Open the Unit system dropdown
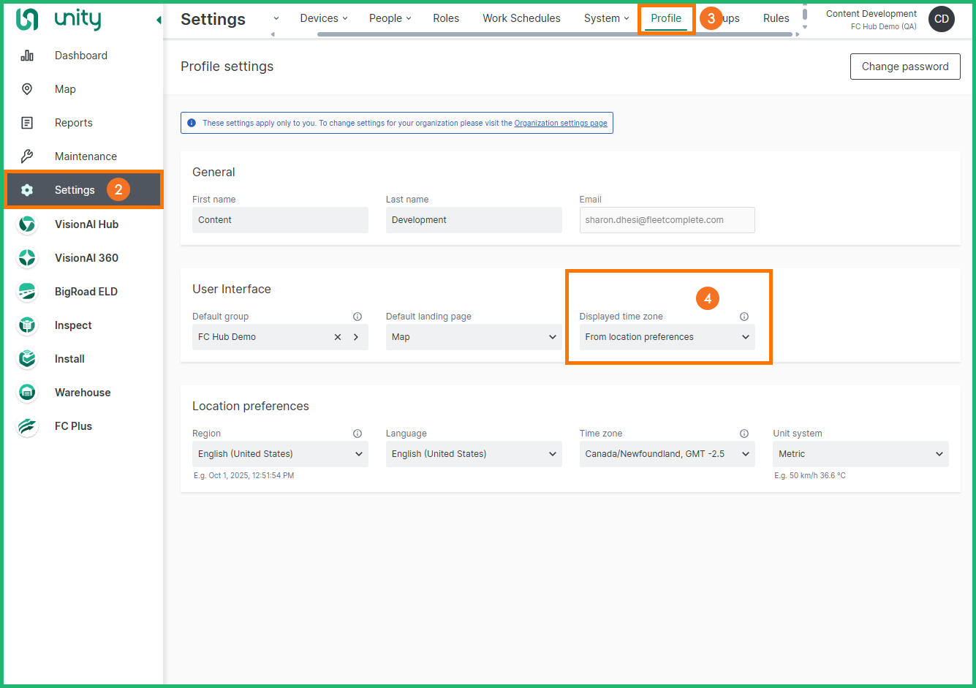The height and width of the screenshot is (688, 976). point(860,454)
